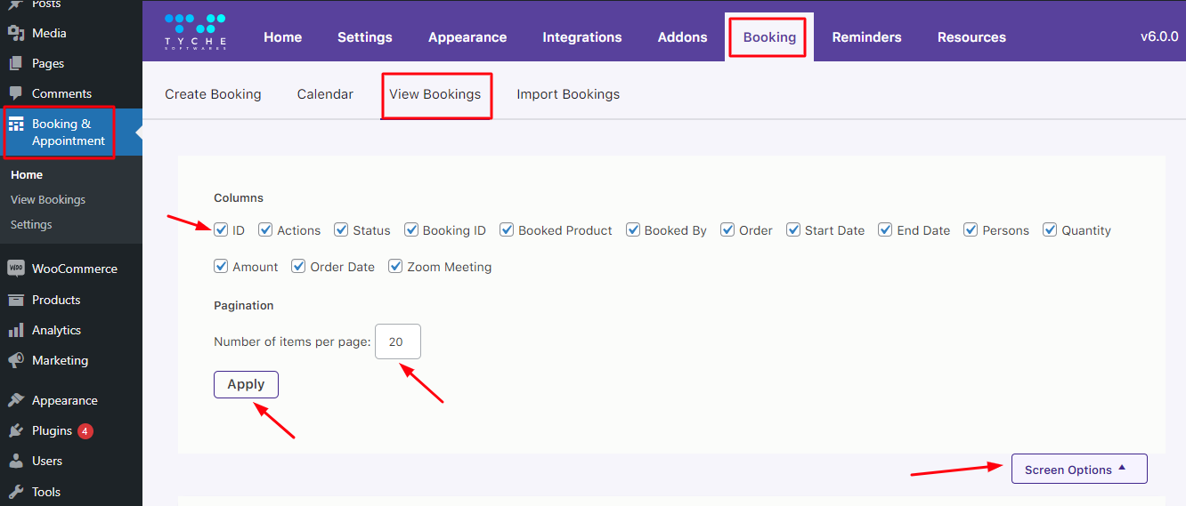The image size is (1186, 506).
Task: Open the Calendar tab
Action: 325,94
